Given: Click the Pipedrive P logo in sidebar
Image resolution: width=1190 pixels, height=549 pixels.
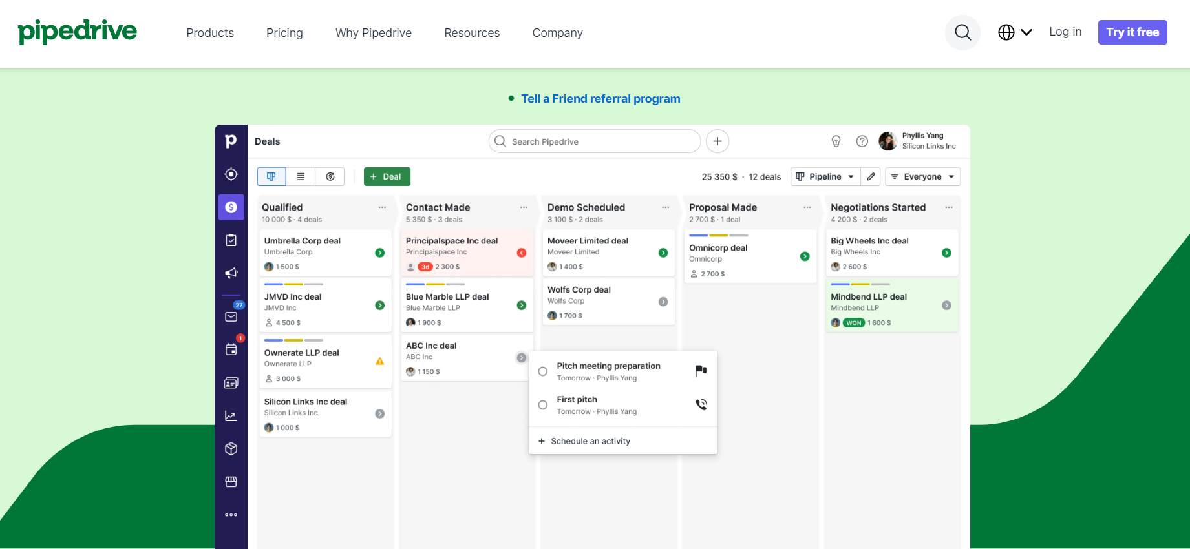Looking at the screenshot, I should tap(231, 141).
